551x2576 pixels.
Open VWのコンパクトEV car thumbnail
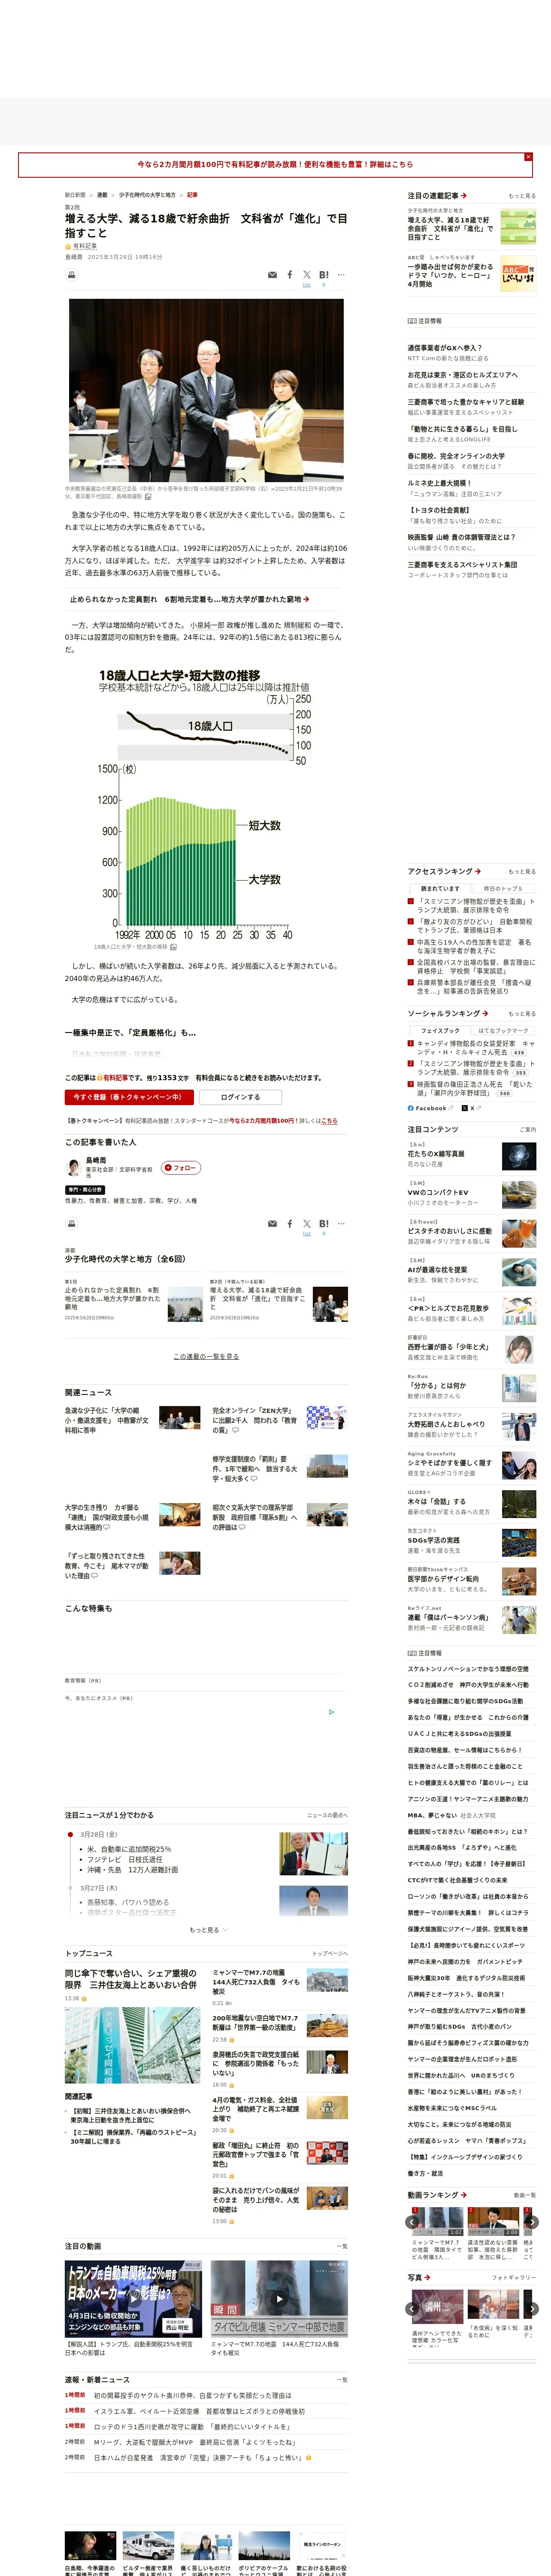coord(518,1195)
